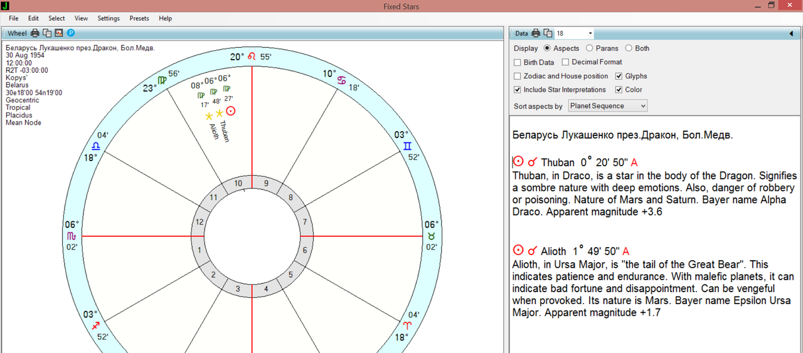
Task: Click the 'Kopys'' location text
Action: pos(16,78)
